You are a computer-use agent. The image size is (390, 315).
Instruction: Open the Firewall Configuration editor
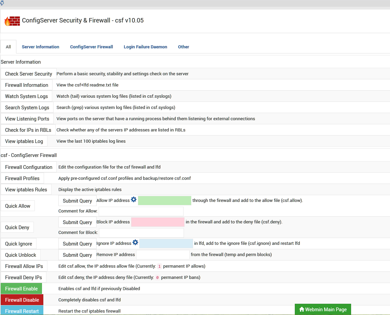pos(29,167)
